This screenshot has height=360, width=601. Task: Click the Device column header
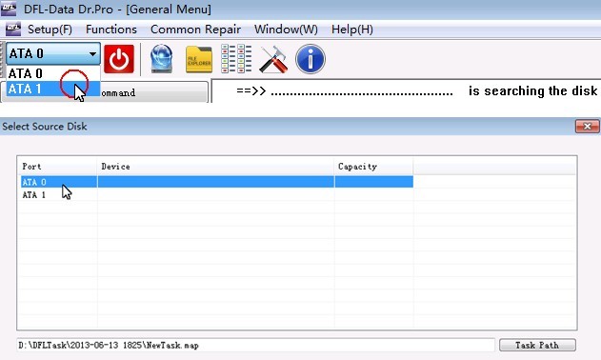(x=215, y=167)
